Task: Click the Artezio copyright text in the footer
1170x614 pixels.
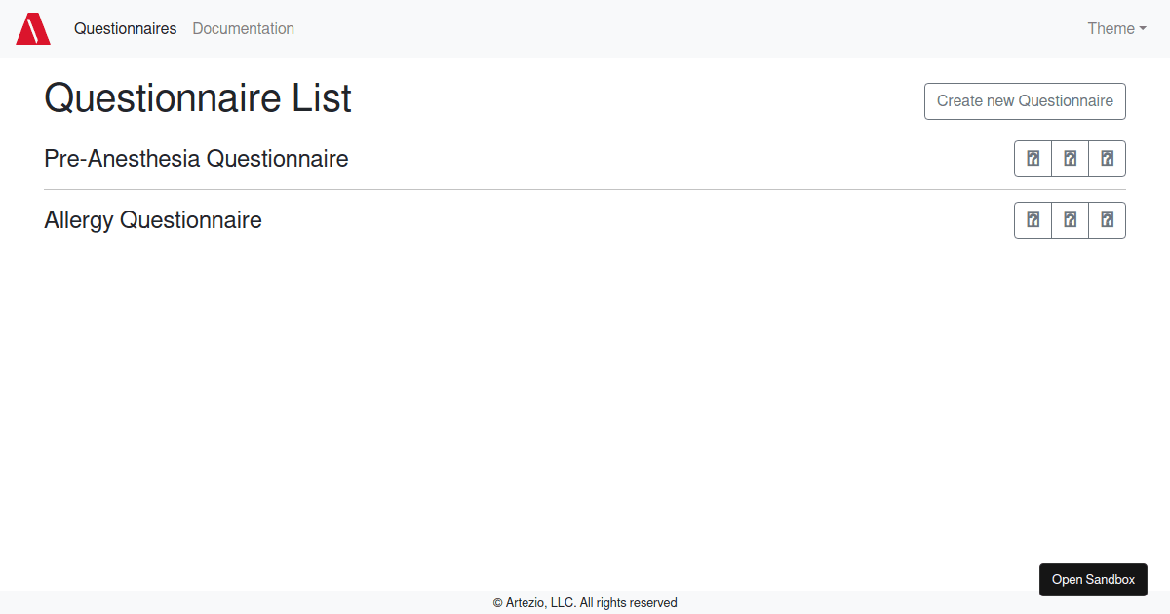Action: [x=585, y=602]
